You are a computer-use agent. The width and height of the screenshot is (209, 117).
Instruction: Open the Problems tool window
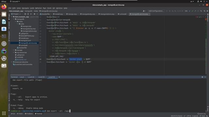(x=29, y=114)
